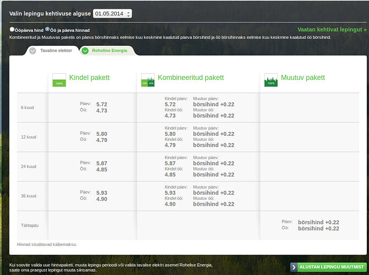Click the arrow icon on Alustan lepingu muutmist button
This screenshot has width=369, height=275.
pos(294,267)
